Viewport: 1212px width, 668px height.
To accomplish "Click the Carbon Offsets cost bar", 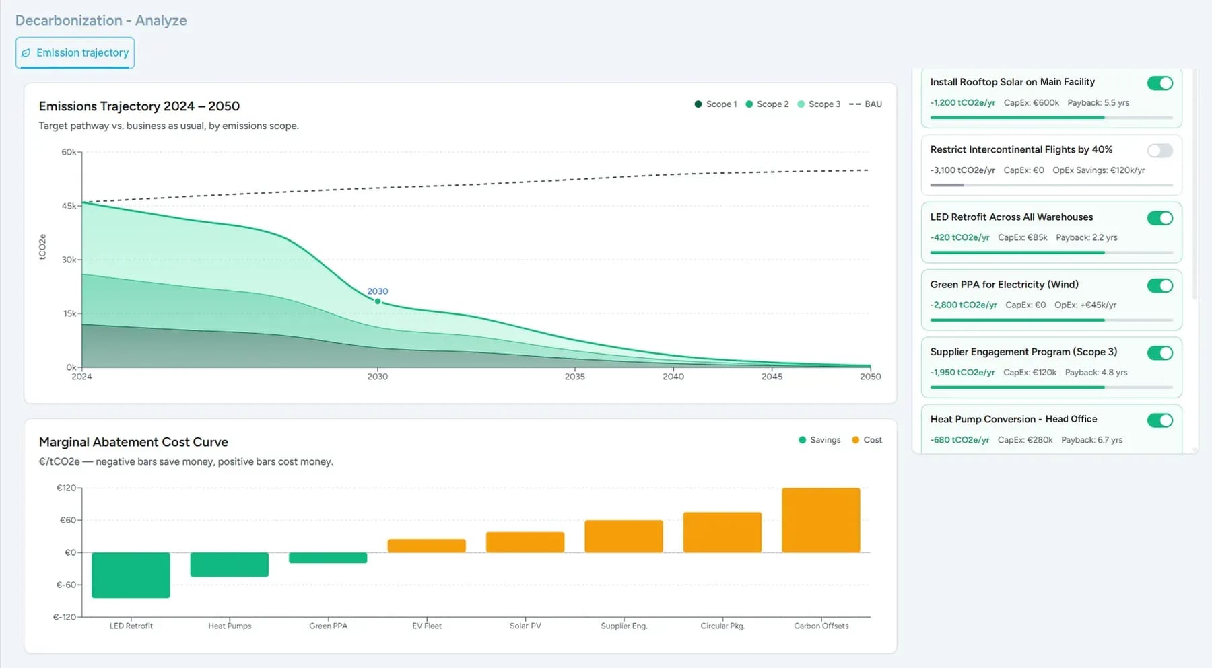I will (821, 520).
